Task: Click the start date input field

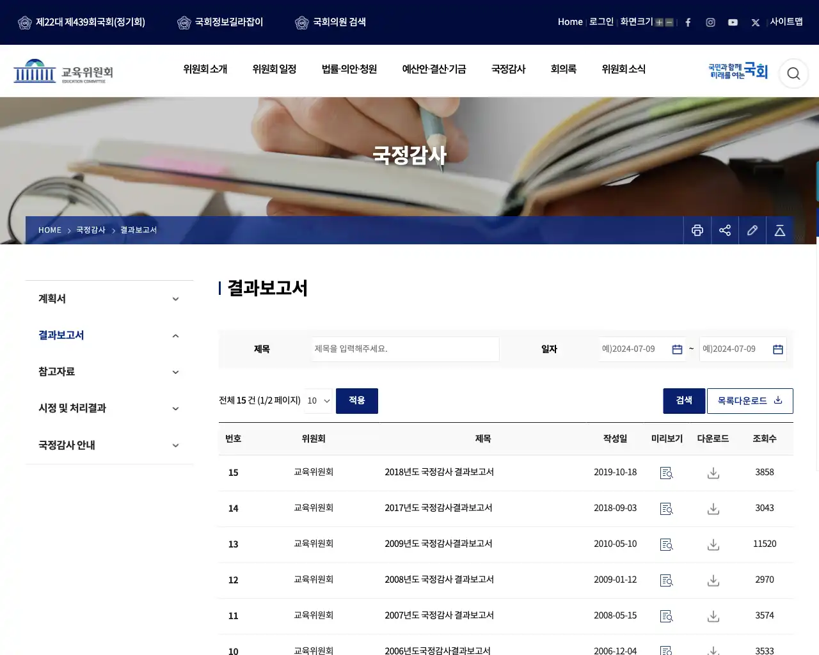Action: (642, 349)
